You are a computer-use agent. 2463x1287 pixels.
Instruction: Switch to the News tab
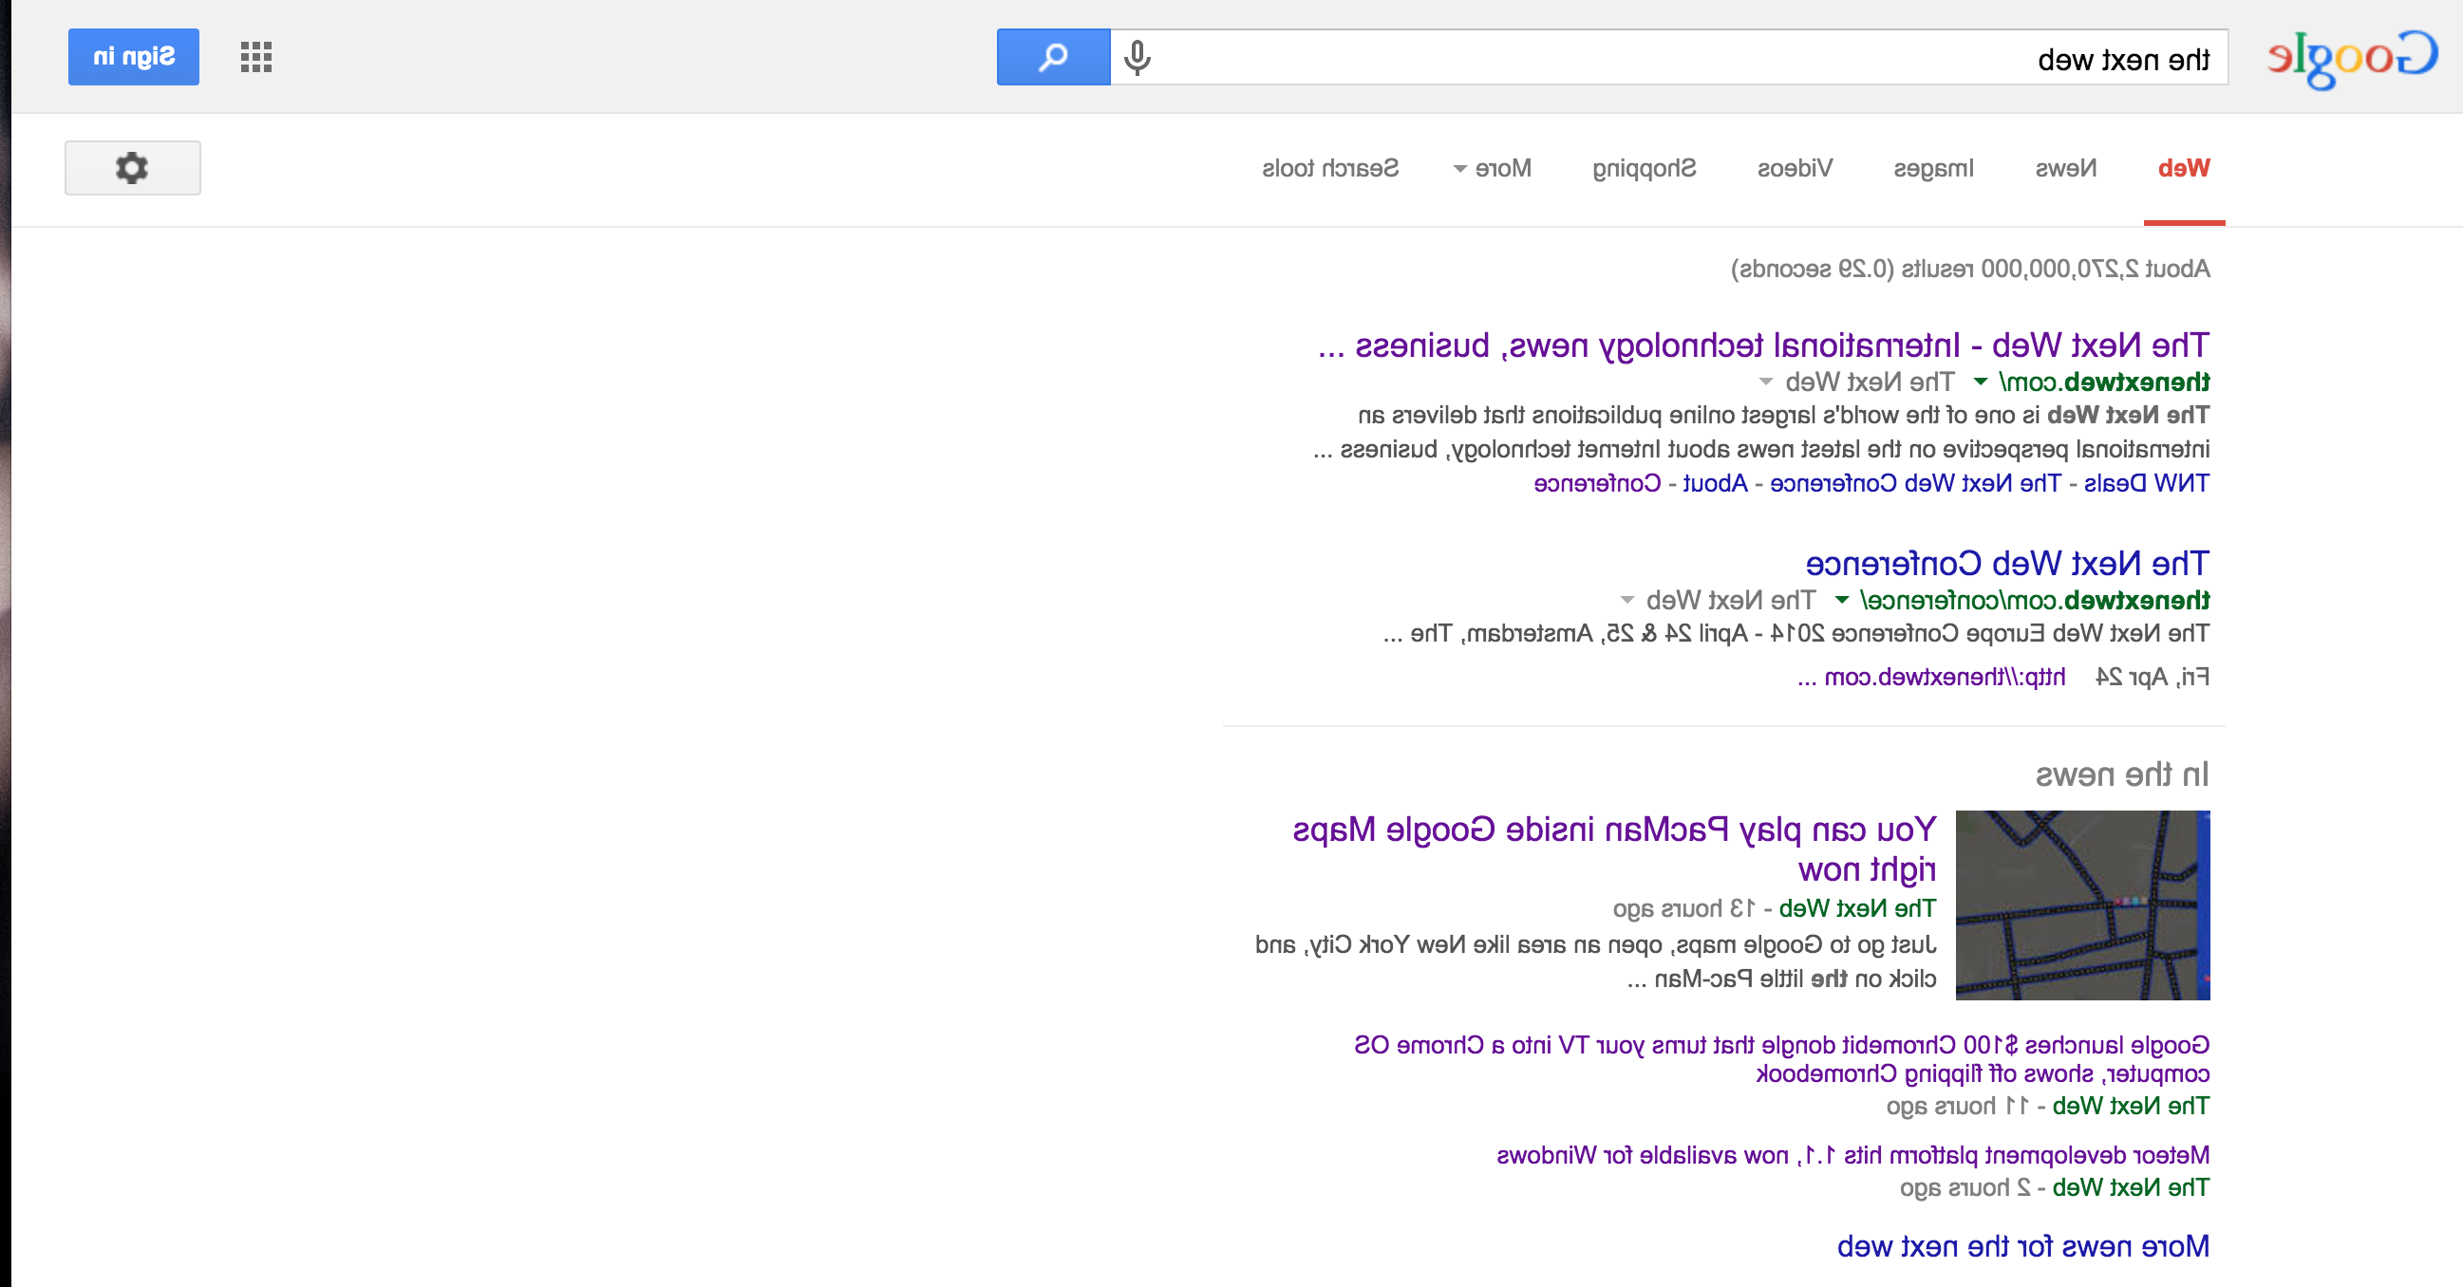(x=2065, y=169)
